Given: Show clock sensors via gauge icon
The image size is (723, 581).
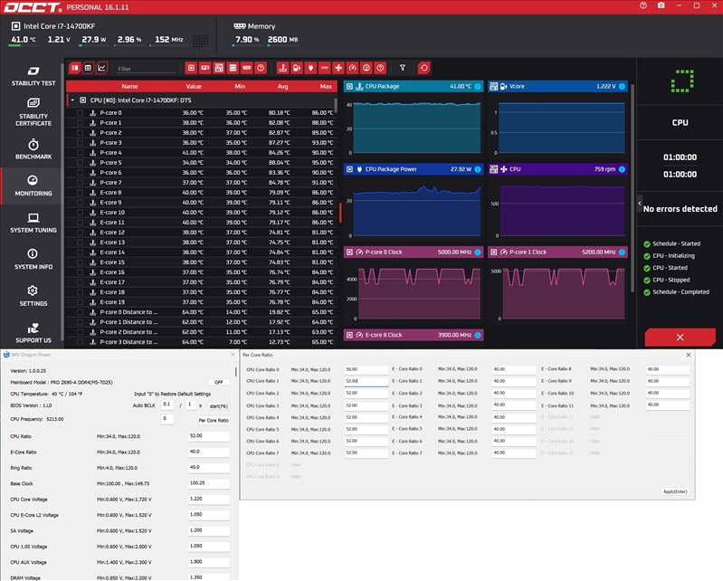Looking at the screenshot, I should coord(352,68).
